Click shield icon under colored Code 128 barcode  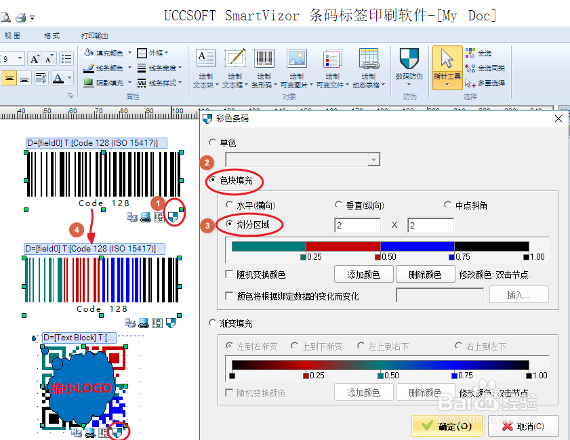tap(171, 323)
